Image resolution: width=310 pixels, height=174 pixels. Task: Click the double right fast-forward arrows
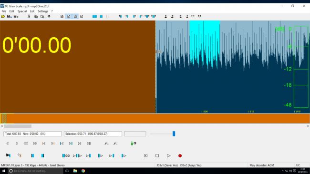click(35, 143)
